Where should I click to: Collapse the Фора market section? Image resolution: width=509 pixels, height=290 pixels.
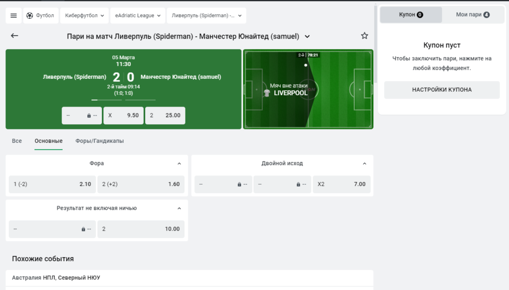[x=179, y=164]
